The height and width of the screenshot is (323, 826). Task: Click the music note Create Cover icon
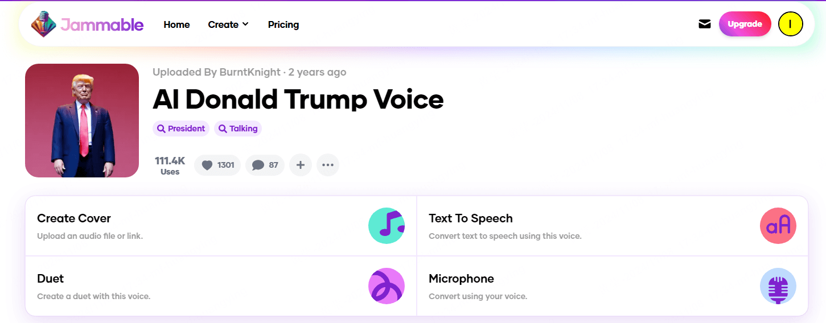387,226
